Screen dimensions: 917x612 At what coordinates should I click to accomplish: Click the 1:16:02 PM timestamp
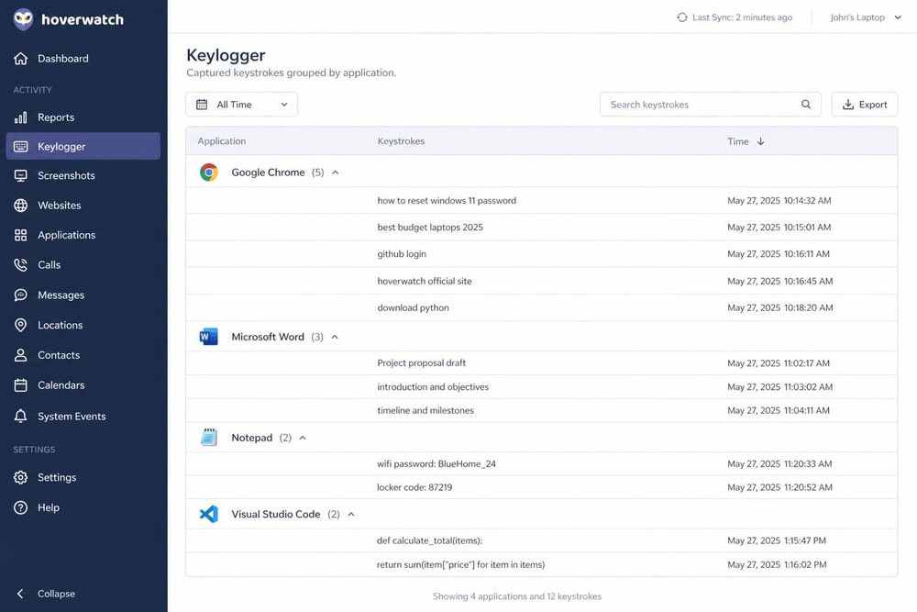pyautogui.click(x=805, y=564)
